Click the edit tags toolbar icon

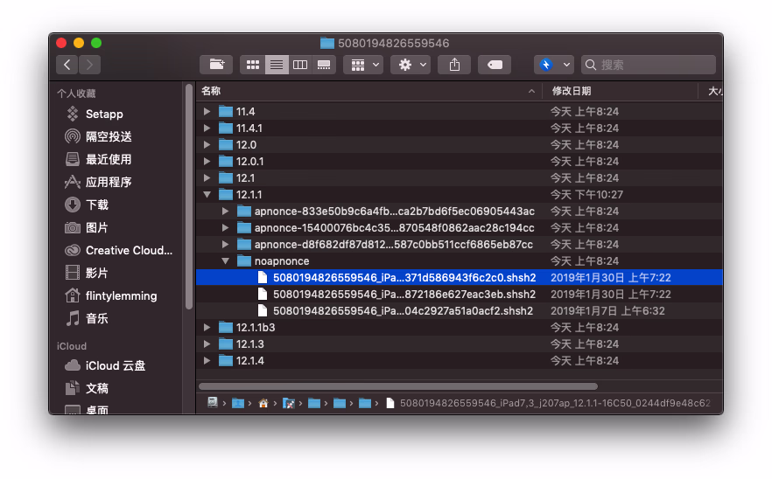tap(495, 65)
